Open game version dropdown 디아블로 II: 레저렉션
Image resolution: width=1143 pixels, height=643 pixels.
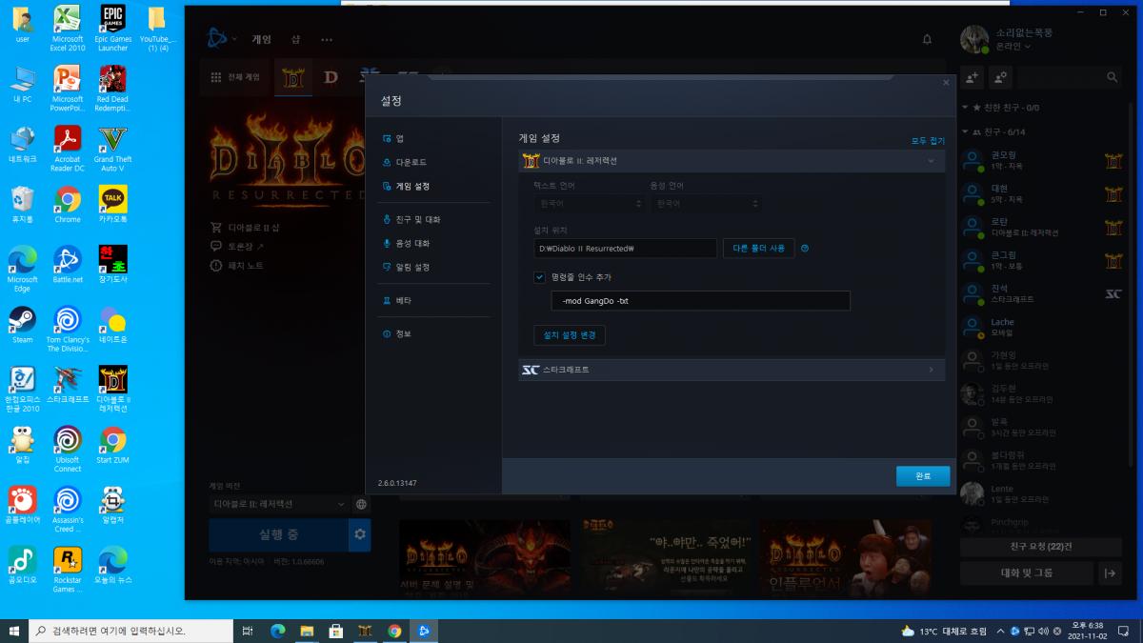click(x=279, y=504)
